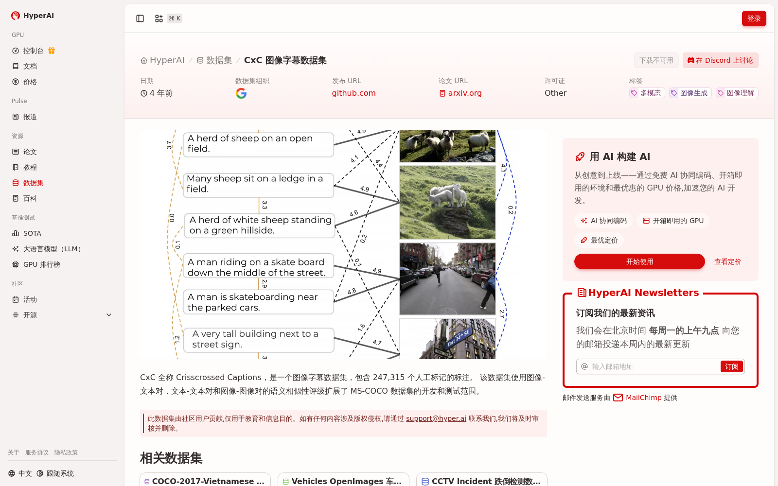Open COCO-2017-Vietnamese related dataset card
The height and width of the screenshot is (486, 778).
point(205,479)
